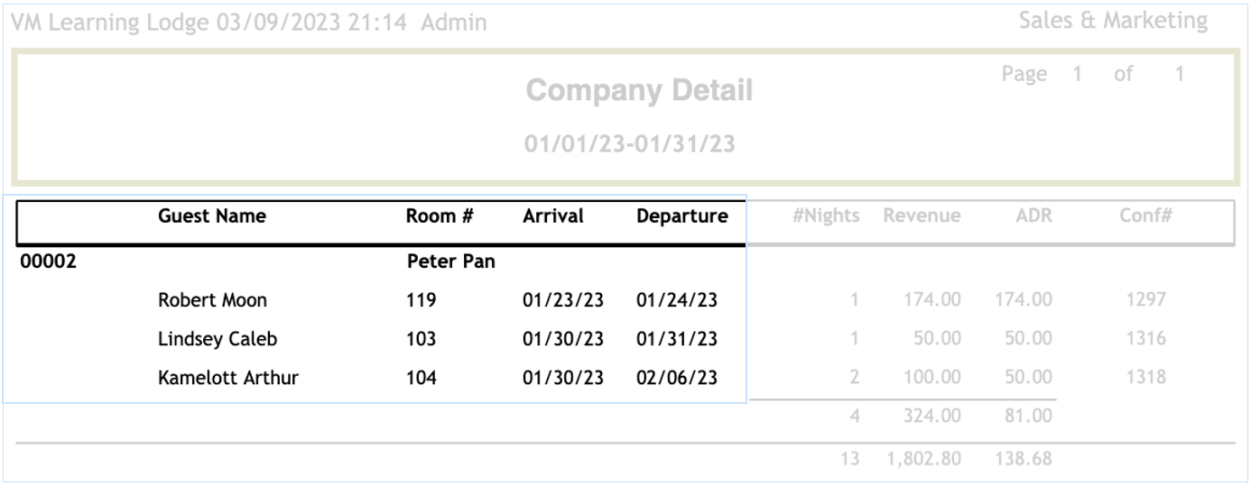
Task: Click confirmation number 1297
Action: pyautogui.click(x=1146, y=300)
